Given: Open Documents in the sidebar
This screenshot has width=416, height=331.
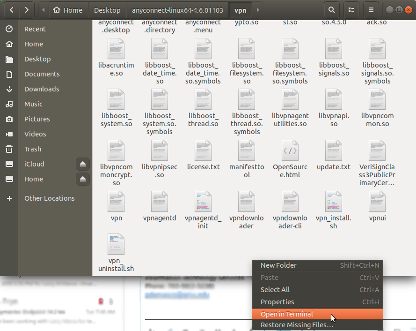Looking at the screenshot, I should click(46, 74).
